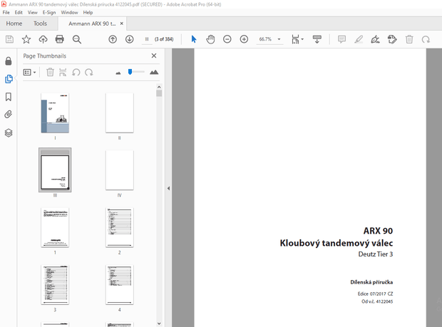Image resolution: width=442 pixels, height=327 pixels.
Task: Click the 66.7% zoom value field
Action: pyautogui.click(x=265, y=39)
